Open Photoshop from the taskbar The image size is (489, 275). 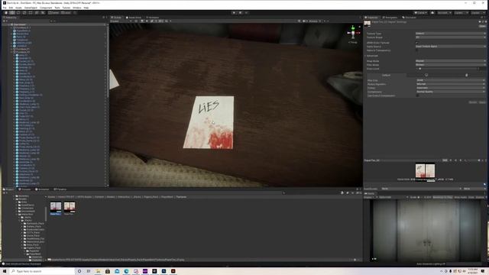[164, 271]
